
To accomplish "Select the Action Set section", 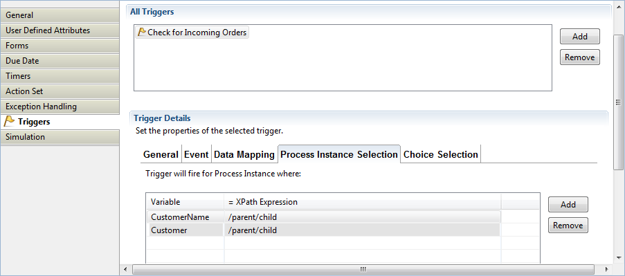I will (60, 91).
